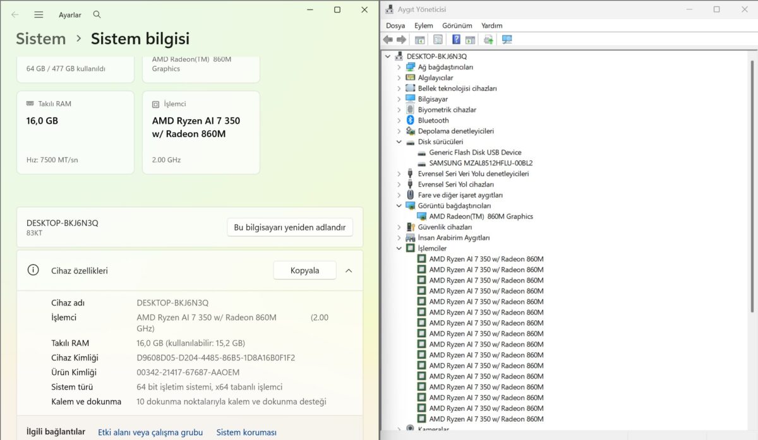Open the Görünüm menu
Image resolution: width=758 pixels, height=440 pixels.
pyautogui.click(x=457, y=25)
